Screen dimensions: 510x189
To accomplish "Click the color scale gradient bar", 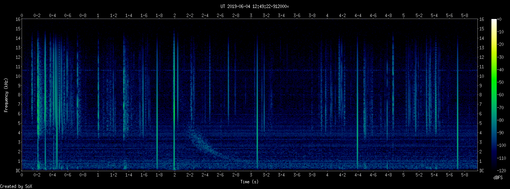I will (x=494, y=95).
